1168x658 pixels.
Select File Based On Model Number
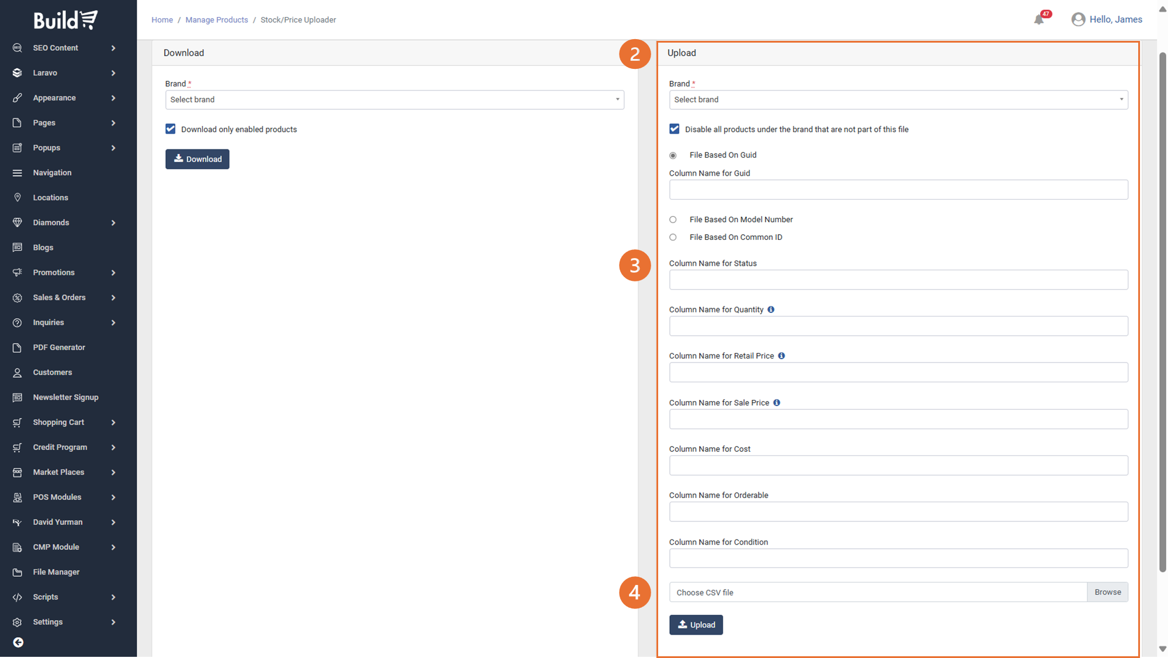pos(673,220)
